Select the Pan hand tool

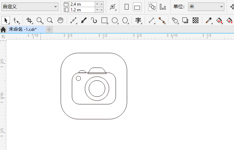point(60,20)
